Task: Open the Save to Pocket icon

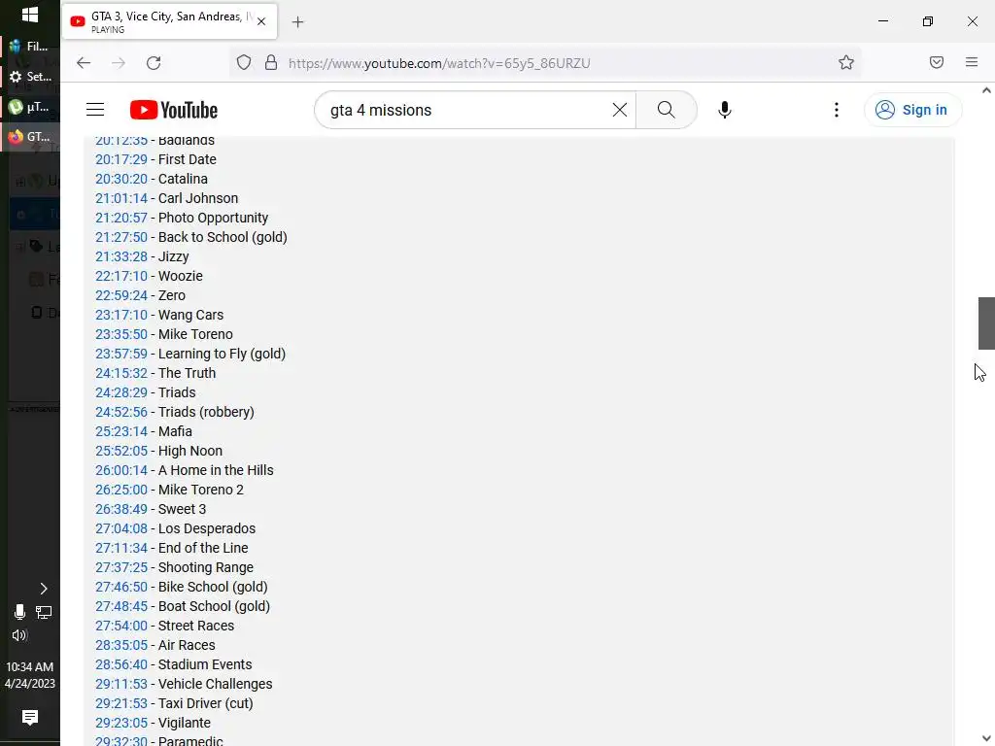Action: tap(936, 62)
